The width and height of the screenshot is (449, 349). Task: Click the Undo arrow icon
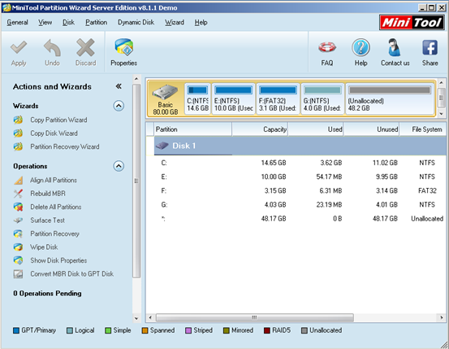52,47
